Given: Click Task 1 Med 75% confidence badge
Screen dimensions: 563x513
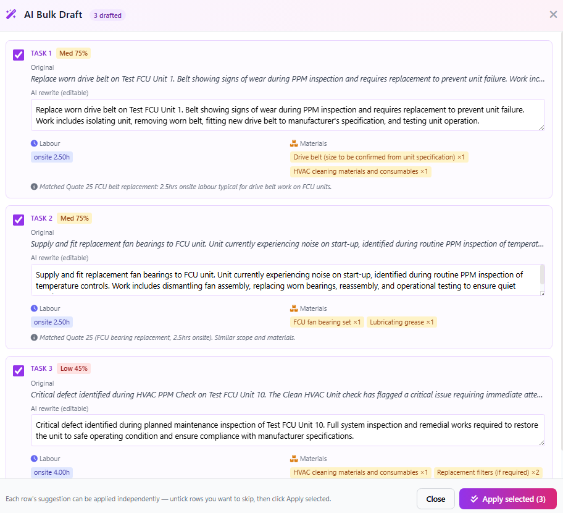Looking at the screenshot, I should click(73, 53).
